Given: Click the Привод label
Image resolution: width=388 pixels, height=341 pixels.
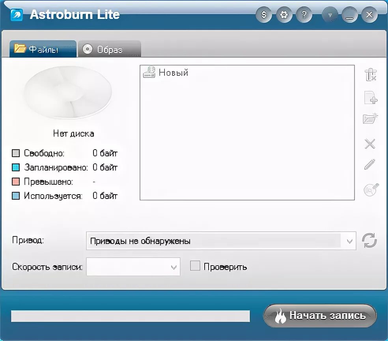Looking at the screenshot, I should [28, 240].
